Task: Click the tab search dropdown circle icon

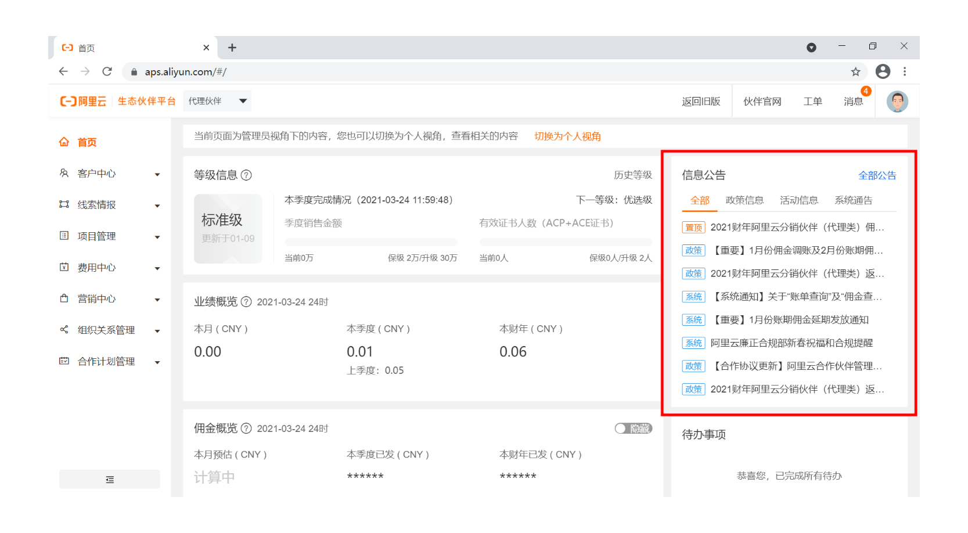Action: click(x=811, y=48)
